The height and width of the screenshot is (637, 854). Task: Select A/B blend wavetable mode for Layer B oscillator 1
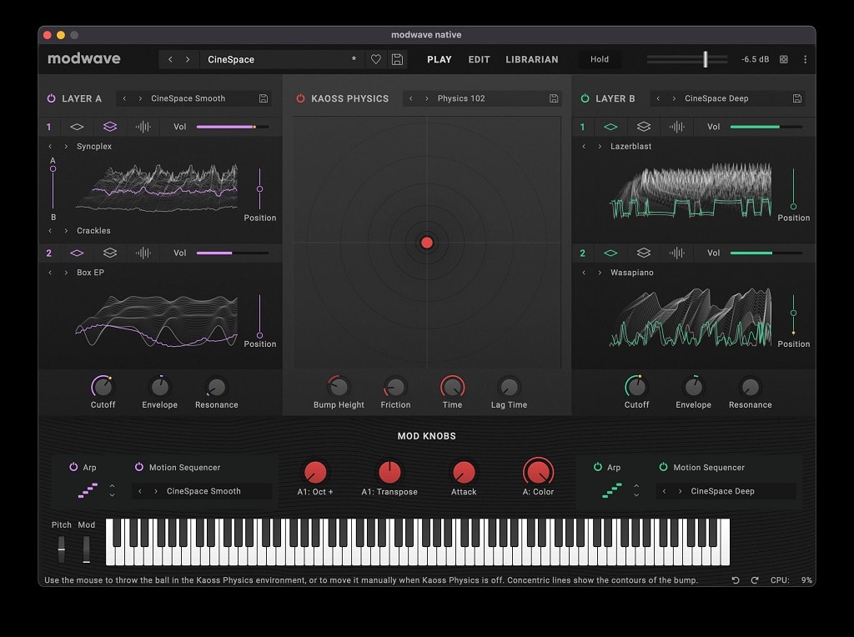click(x=644, y=127)
